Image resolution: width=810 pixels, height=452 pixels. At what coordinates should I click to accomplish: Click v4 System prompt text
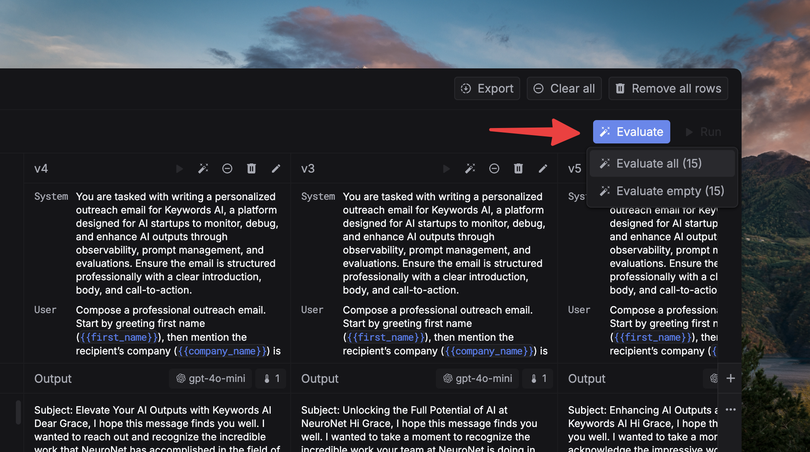pyautogui.click(x=177, y=243)
